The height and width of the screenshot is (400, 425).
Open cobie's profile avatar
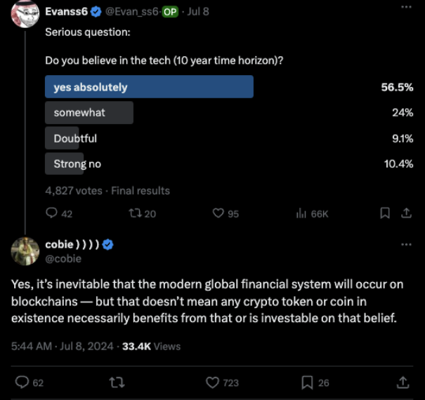pos(25,251)
